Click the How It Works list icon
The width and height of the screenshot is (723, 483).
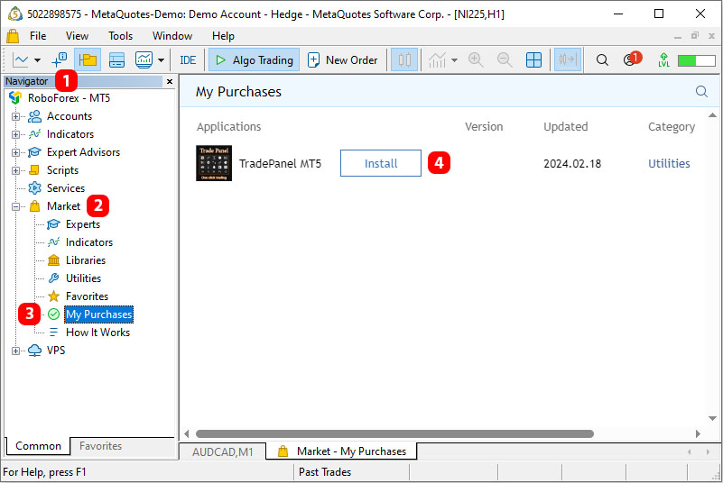pos(53,332)
